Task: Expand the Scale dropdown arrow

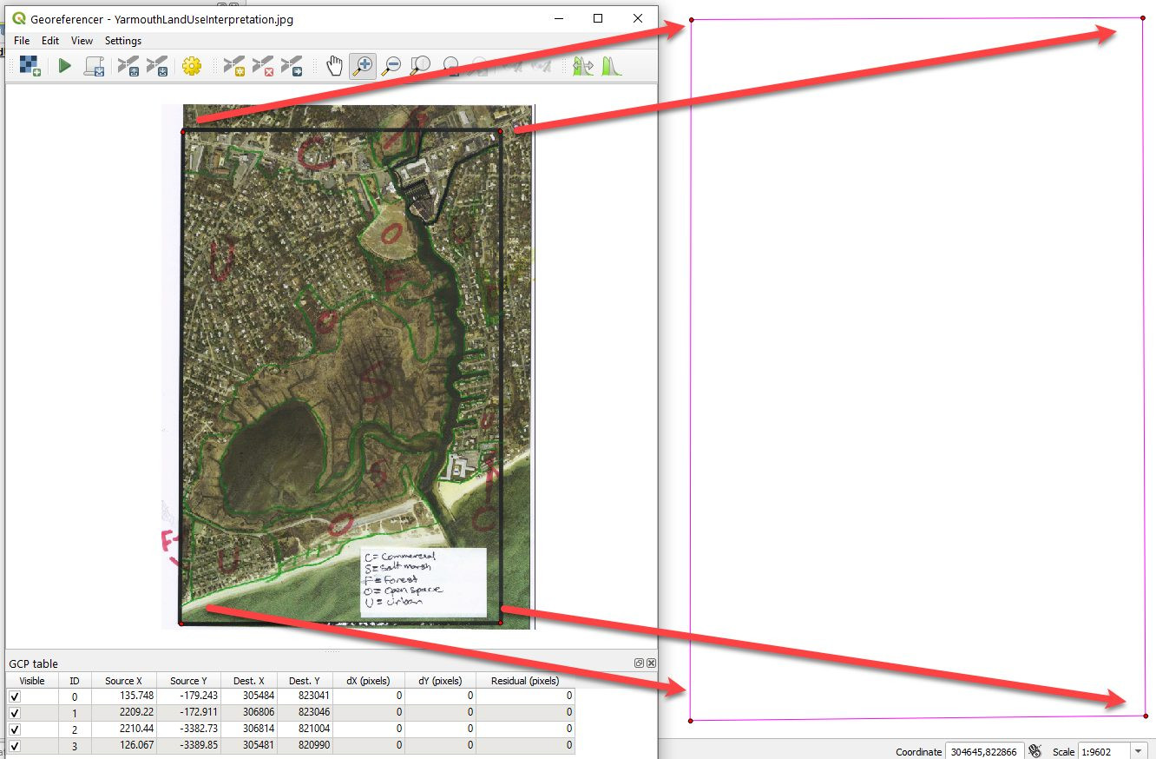Action: (1139, 751)
